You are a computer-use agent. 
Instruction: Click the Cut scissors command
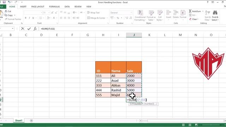click(x=8, y=11)
